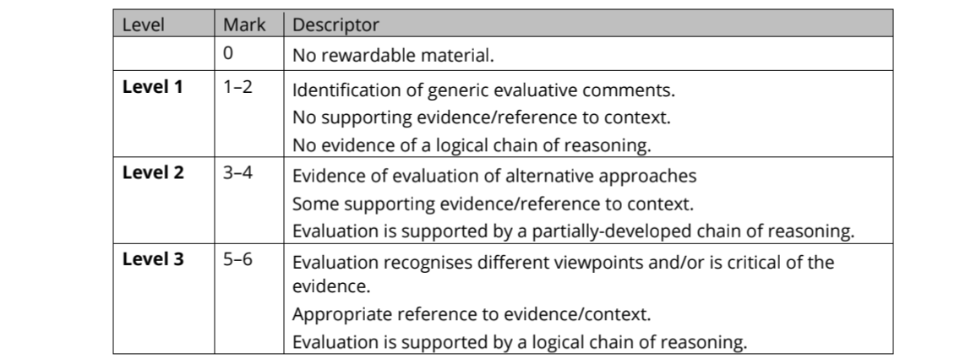Select the bold Level 2 label

click(153, 172)
